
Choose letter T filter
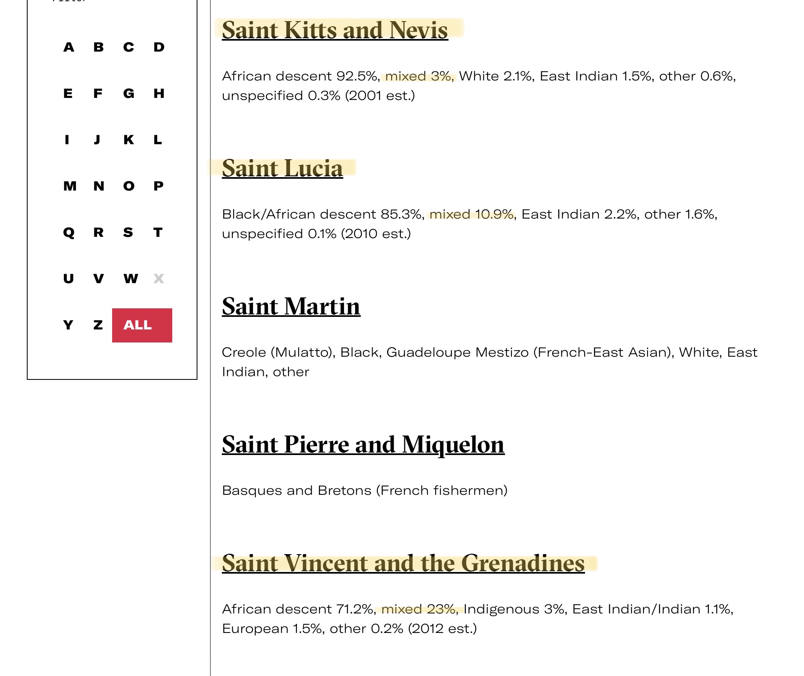pos(158,232)
